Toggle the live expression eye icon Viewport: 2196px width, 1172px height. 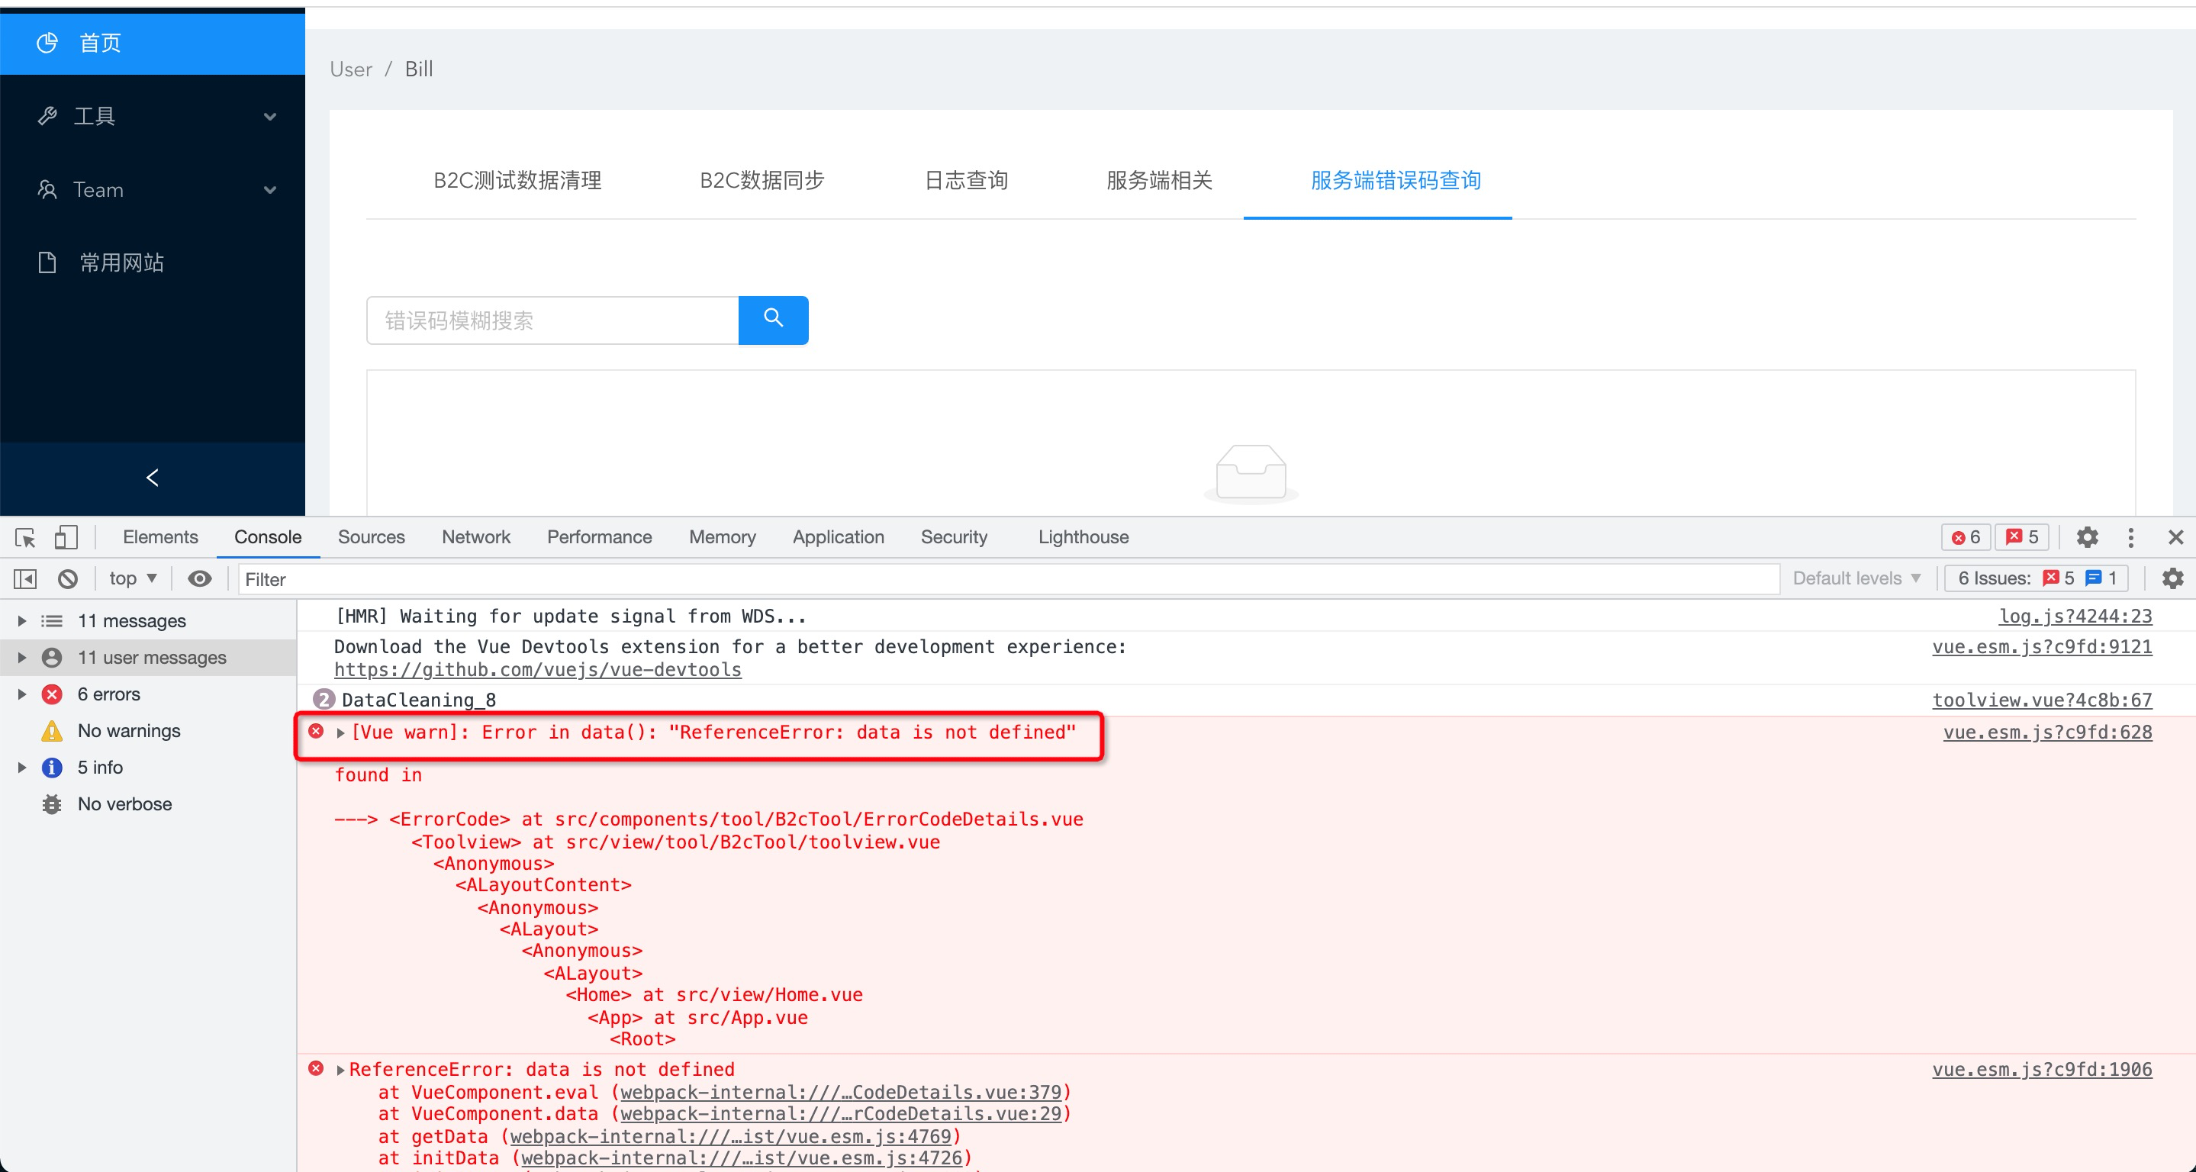coord(199,579)
